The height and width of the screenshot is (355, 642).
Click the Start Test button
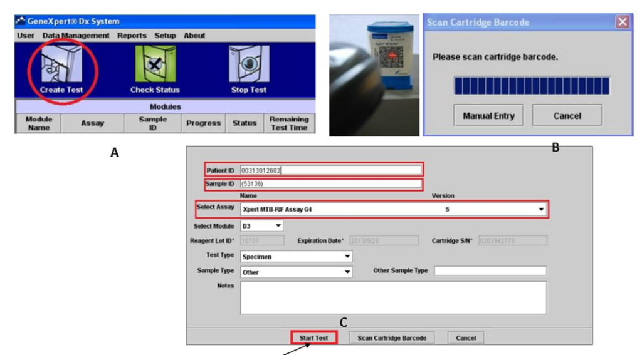pyautogui.click(x=313, y=338)
